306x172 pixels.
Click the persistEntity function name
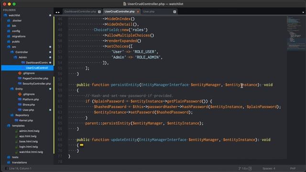coord(125,85)
